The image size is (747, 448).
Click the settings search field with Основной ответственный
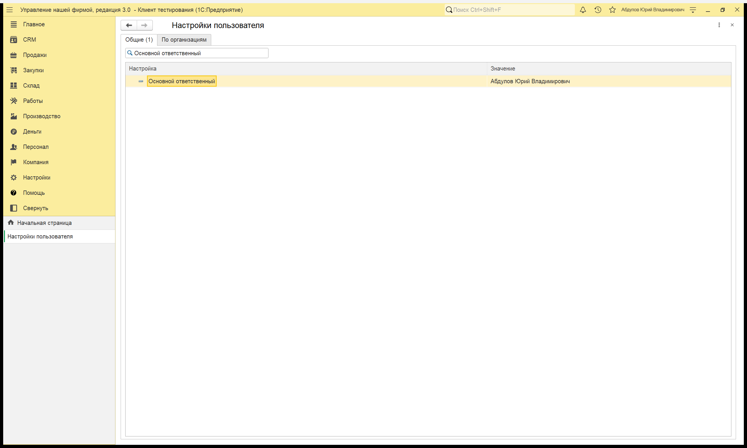pos(197,53)
